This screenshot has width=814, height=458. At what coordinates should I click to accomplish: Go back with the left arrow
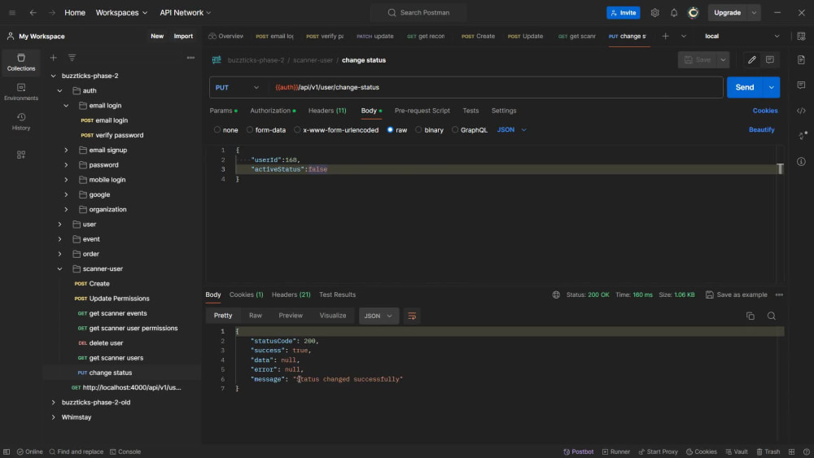(33, 12)
